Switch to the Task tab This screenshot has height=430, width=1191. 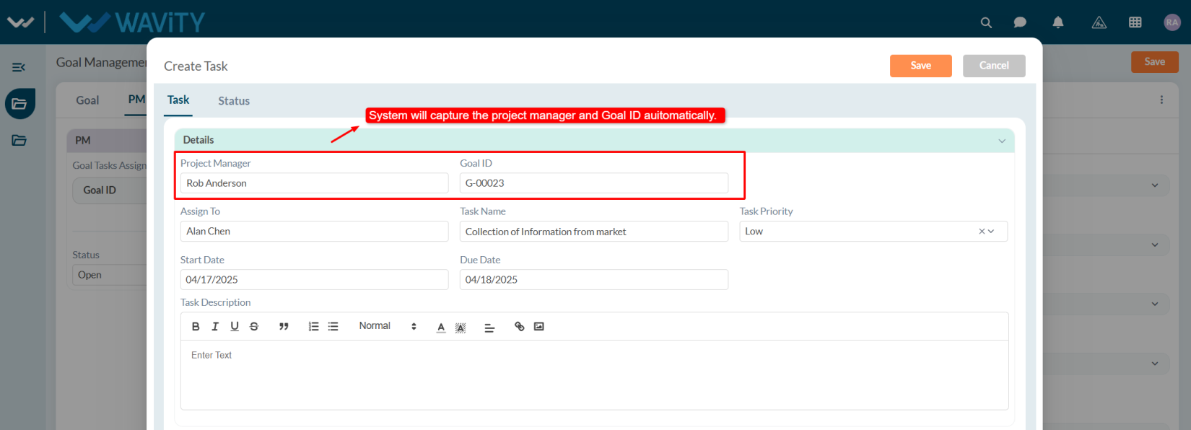[x=178, y=100]
